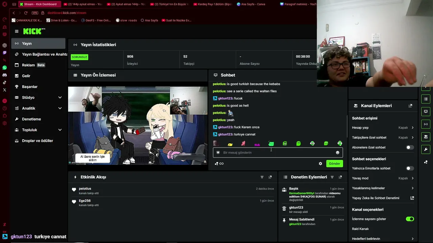The width and height of the screenshot is (433, 243).
Task: Go back in browser history
Action: pos(14,13)
